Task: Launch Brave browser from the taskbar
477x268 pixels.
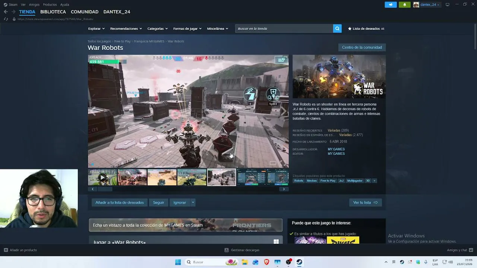Action: [266, 262]
